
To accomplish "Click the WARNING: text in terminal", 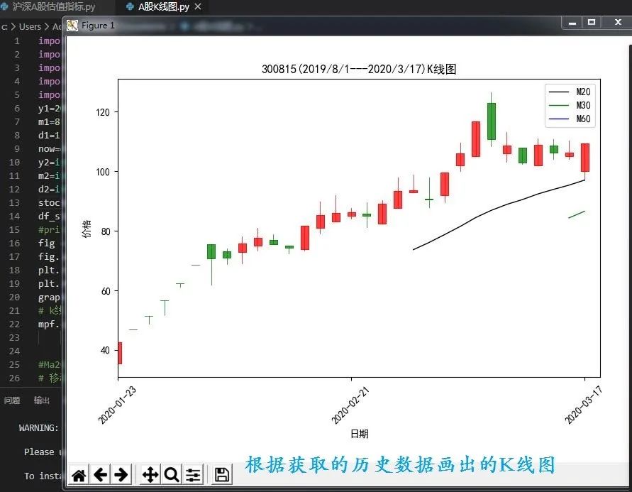I will 39,428.
